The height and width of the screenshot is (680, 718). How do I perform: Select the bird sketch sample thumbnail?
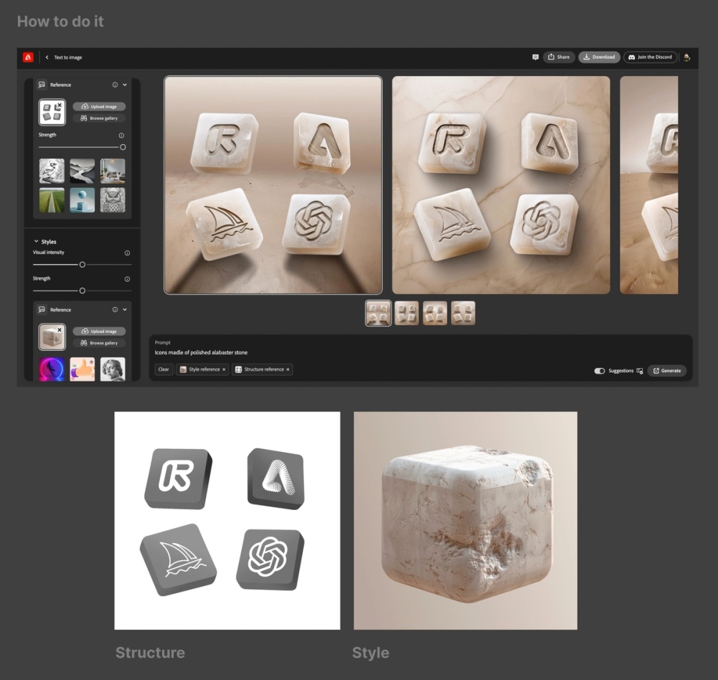pyautogui.click(x=52, y=171)
